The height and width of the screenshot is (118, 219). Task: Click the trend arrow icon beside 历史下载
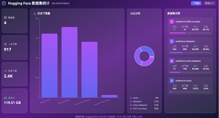coord(6,71)
